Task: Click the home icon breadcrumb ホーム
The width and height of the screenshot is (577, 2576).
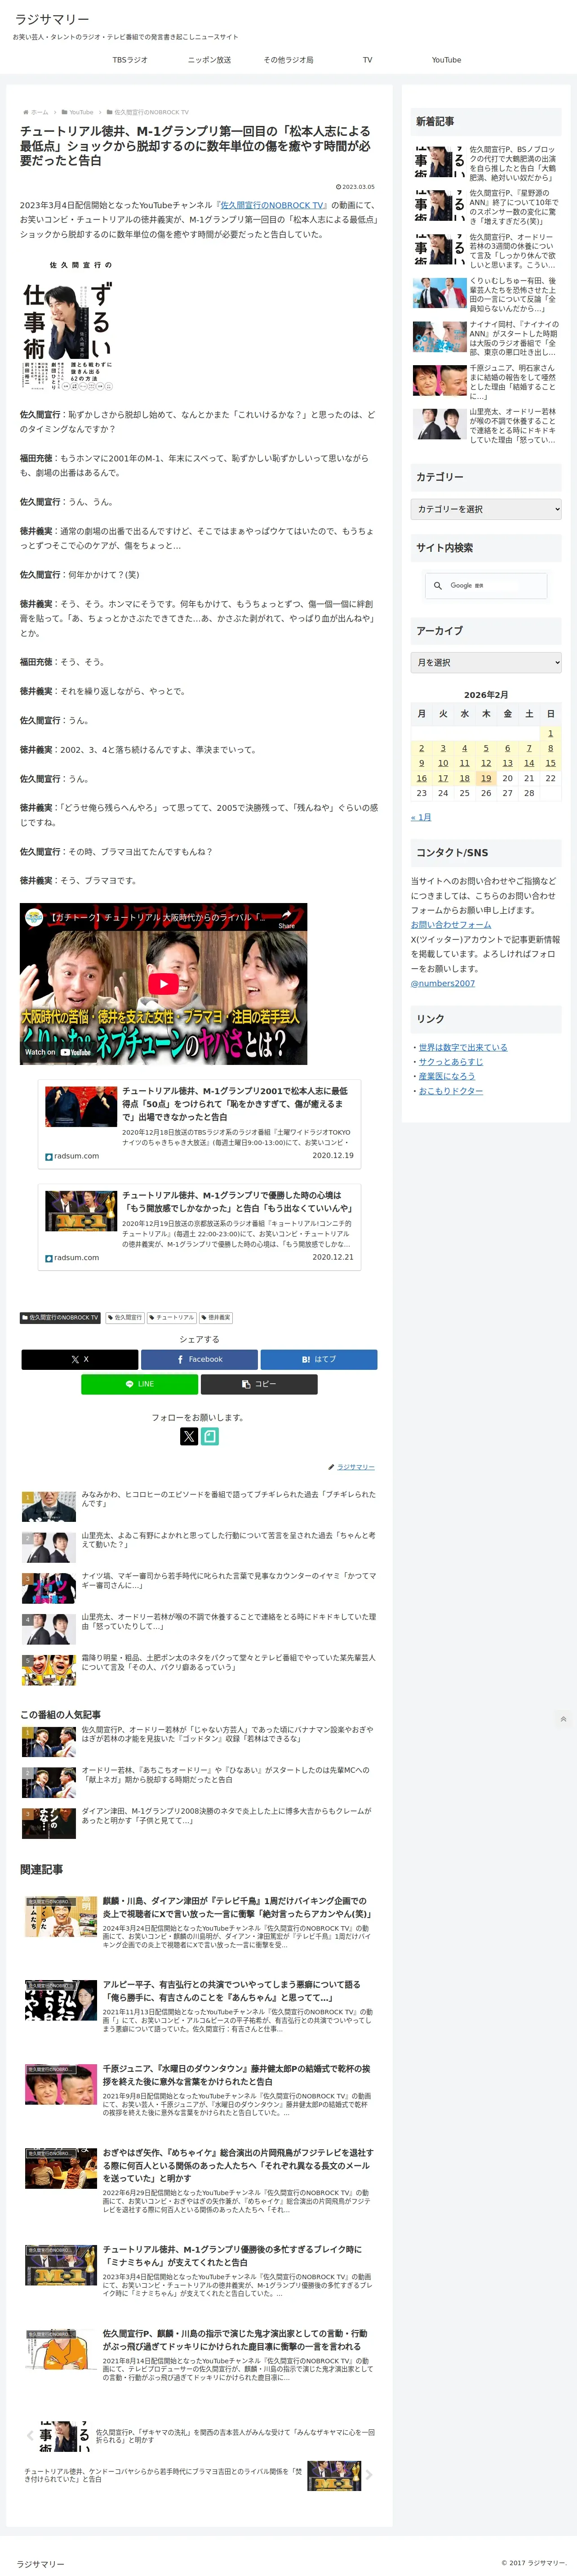Action: click(x=35, y=112)
